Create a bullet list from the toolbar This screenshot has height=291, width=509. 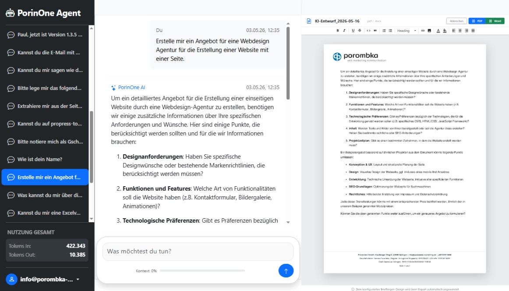coord(391,31)
